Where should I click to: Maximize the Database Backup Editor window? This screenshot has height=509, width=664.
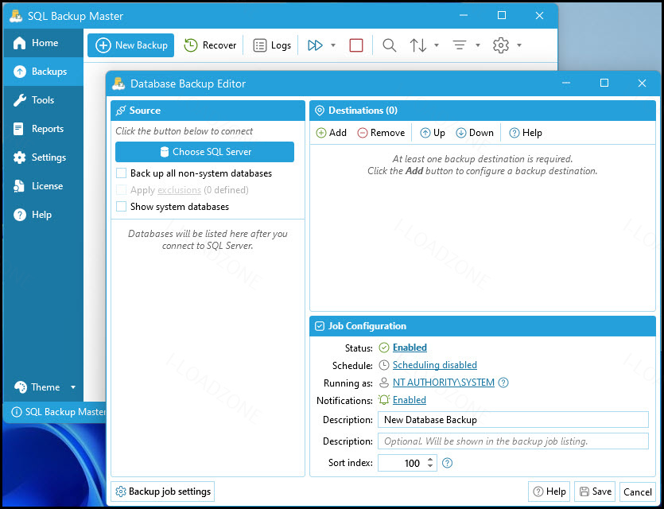604,83
